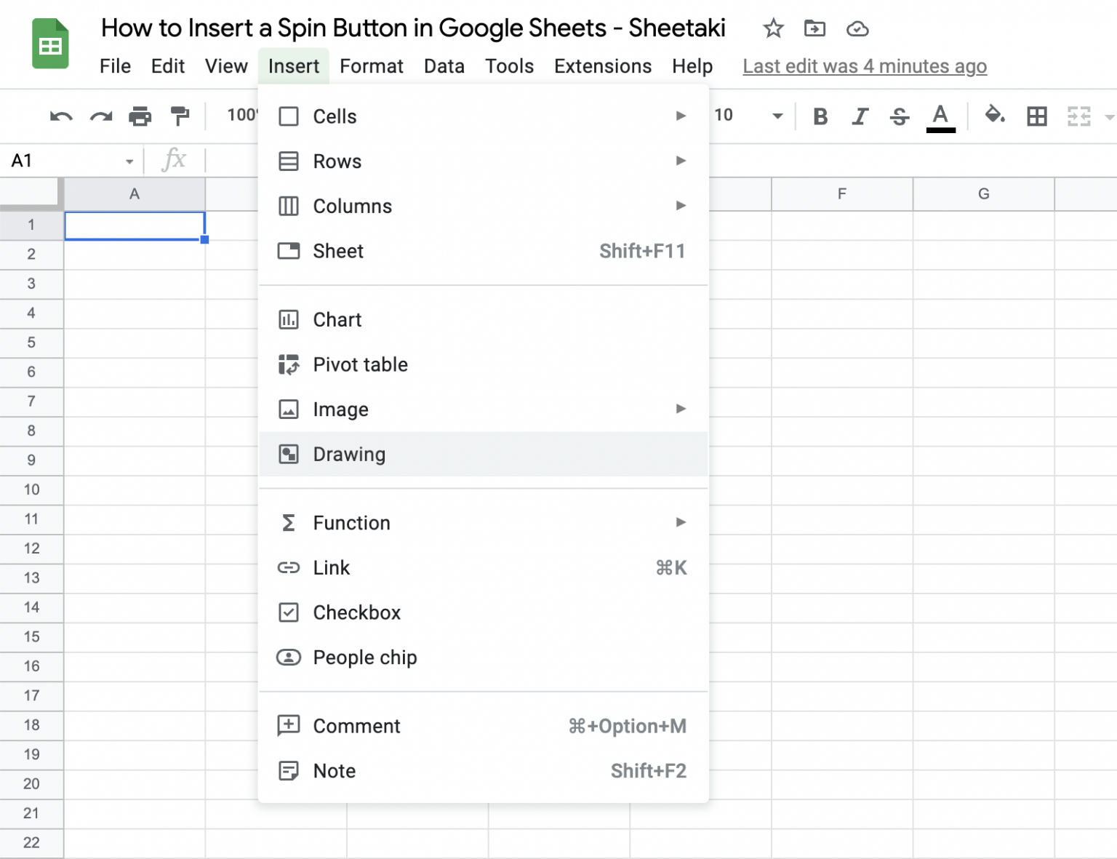Select the Drawing menu option
This screenshot has height=859, width=1117.
pyautogui.click(x=349, y=454)
